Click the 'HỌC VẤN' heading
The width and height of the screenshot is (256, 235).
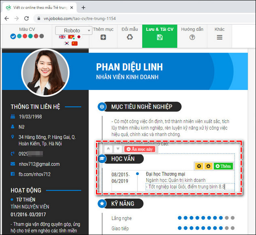point(123,159)
